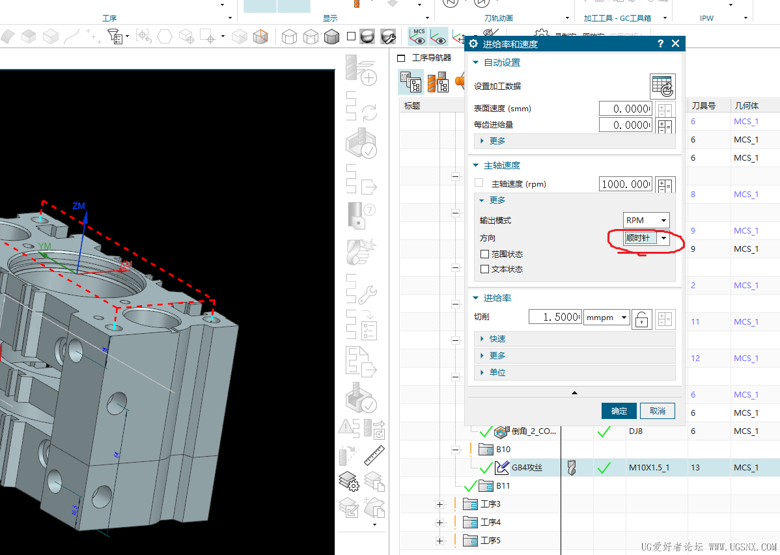This screenshot has height=555, width=780.
Task: Click the document with export arrow icon
Action: tap(361, 362)
